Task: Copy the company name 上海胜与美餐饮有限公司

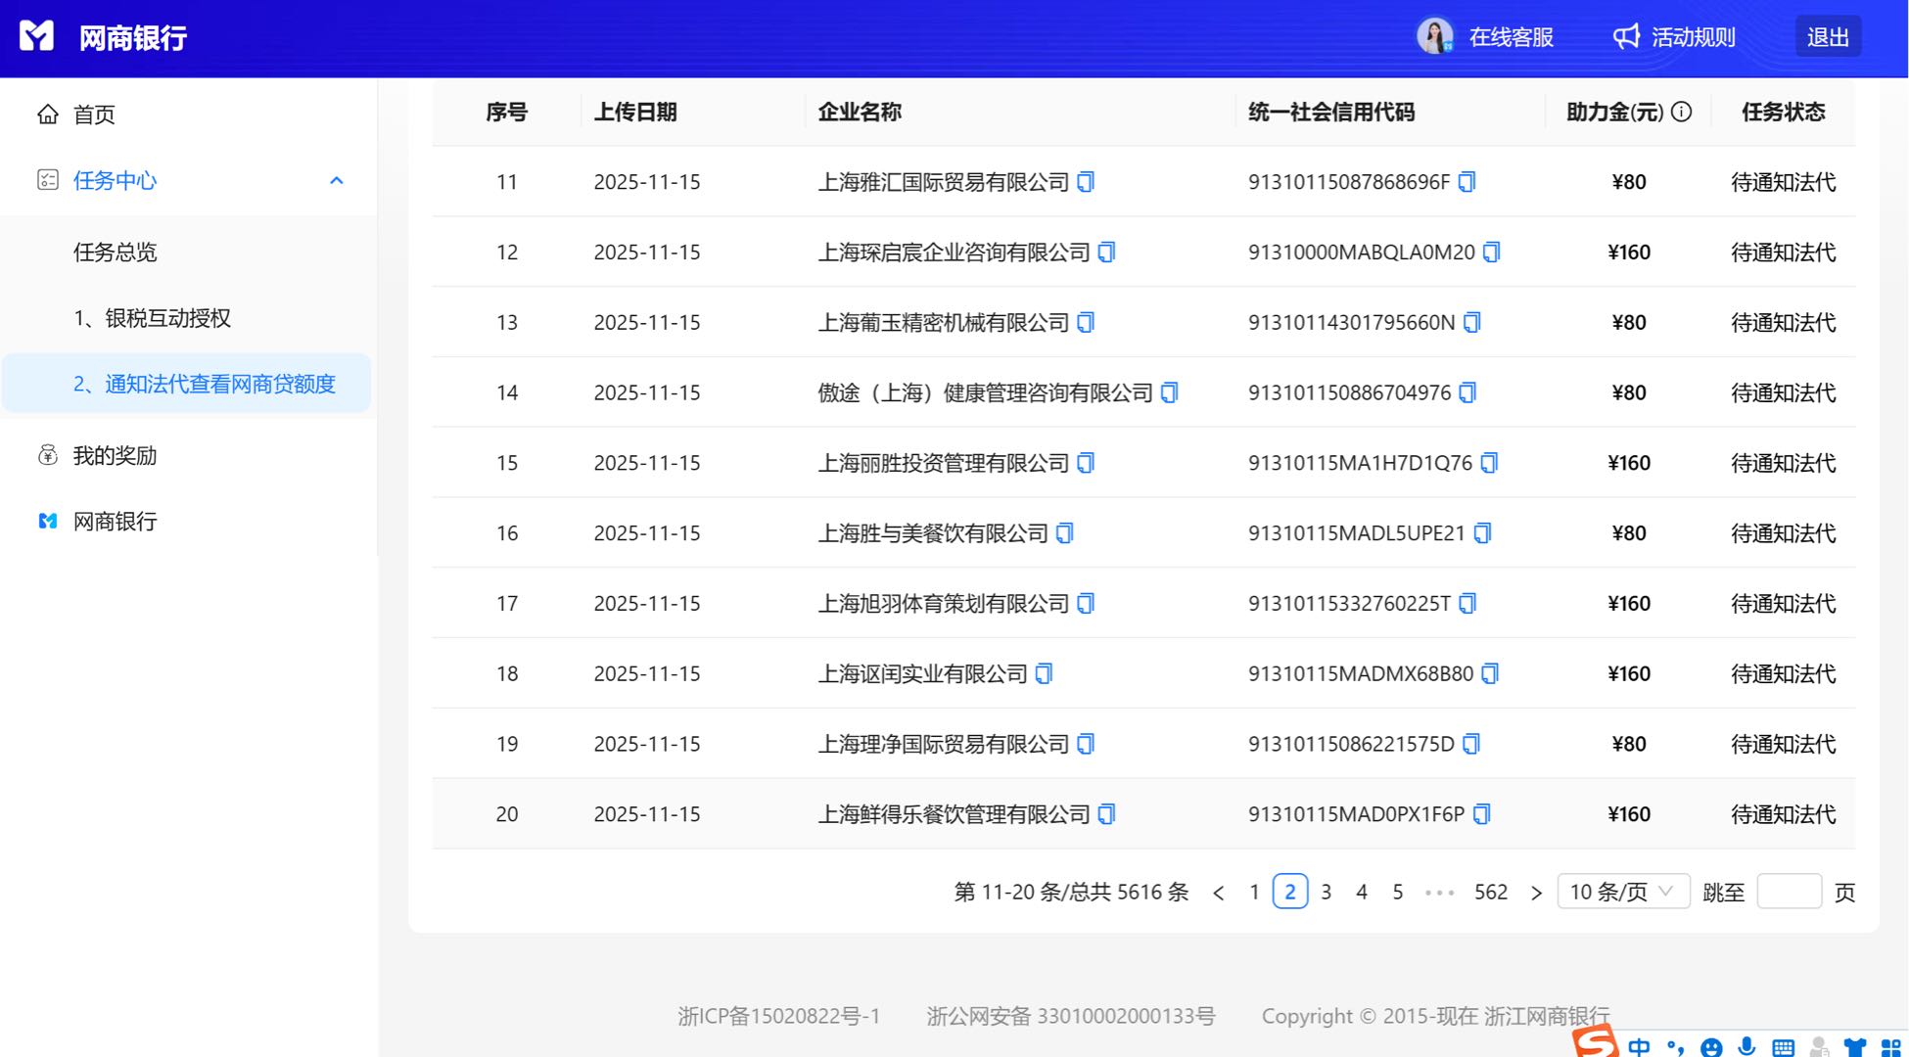Action: [1063, 532]
